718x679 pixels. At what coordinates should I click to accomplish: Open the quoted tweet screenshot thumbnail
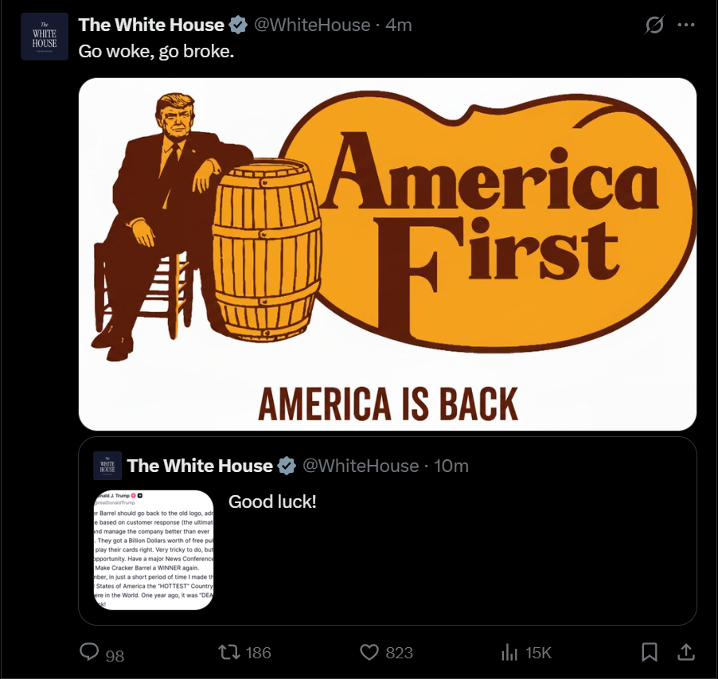tap(154, 550)
